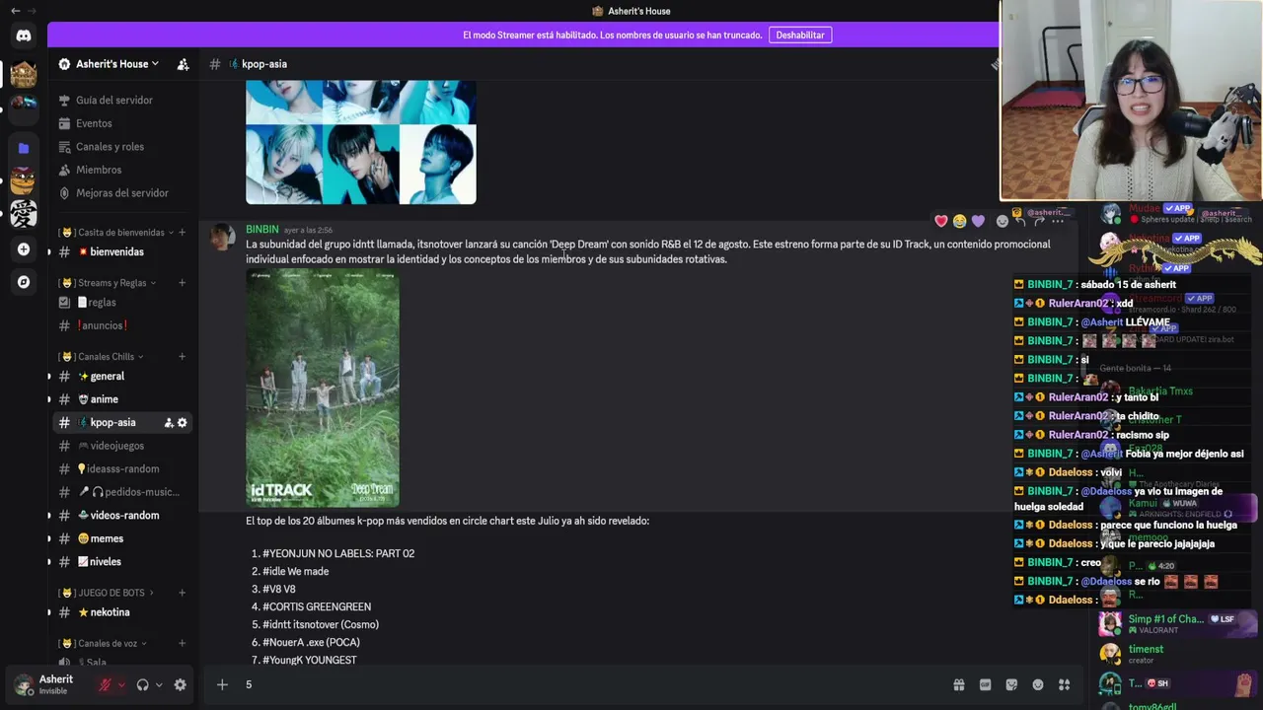
Task: React with the purple heart emoji
Action: coord(979,221)
